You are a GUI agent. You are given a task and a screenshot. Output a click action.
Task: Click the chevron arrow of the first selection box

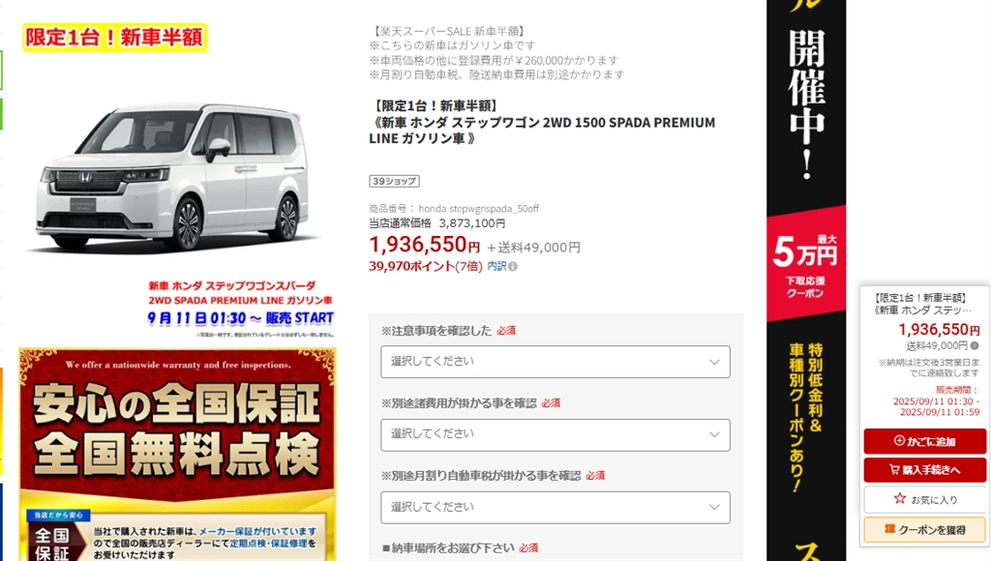[714, 362]
